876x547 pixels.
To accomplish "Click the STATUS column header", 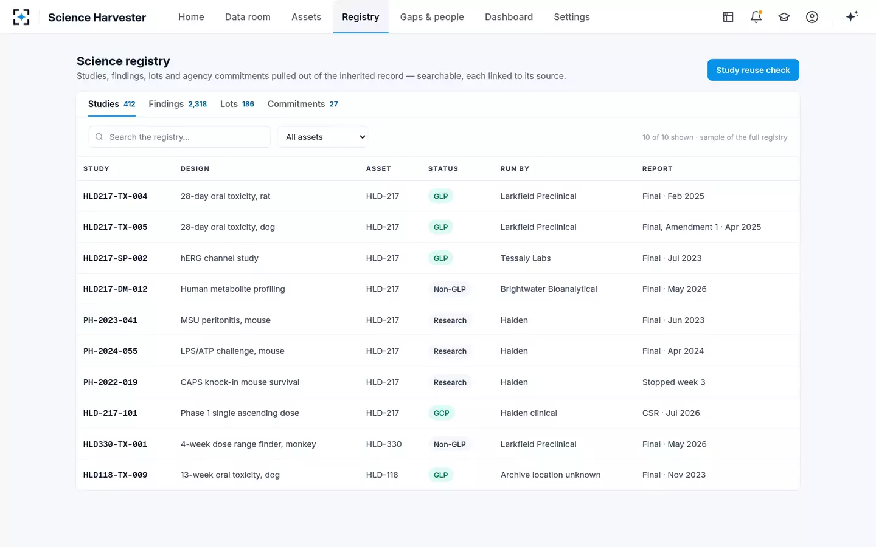I will pos(443,168).
